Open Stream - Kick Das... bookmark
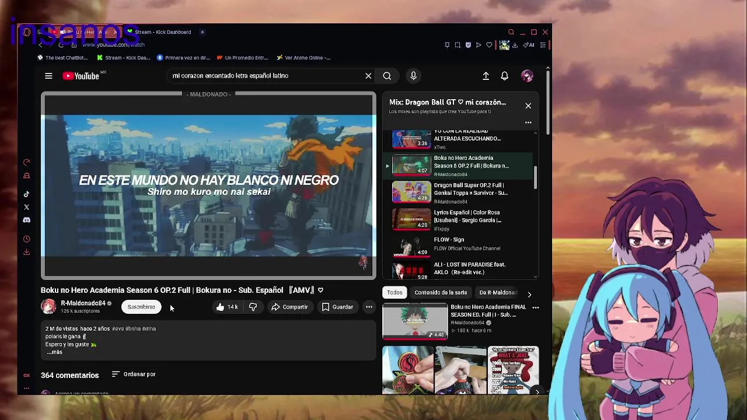This screenshot has width=747, height=420. [x=124, y=58]
